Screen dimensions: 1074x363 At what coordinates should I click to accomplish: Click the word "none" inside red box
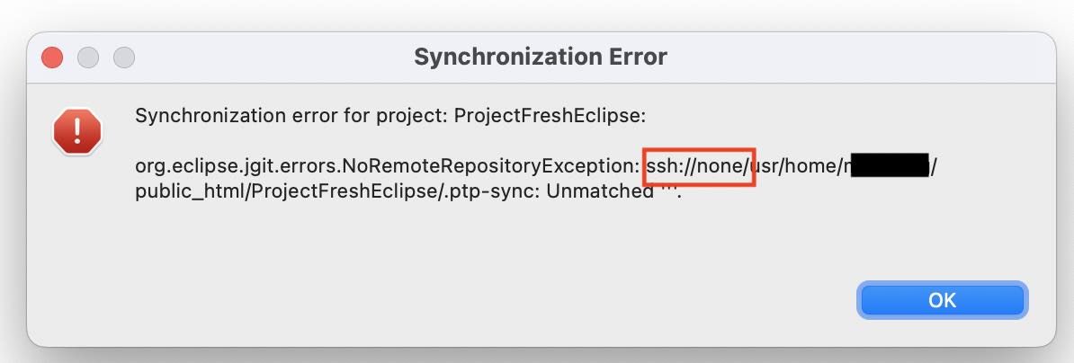point(720,165)
